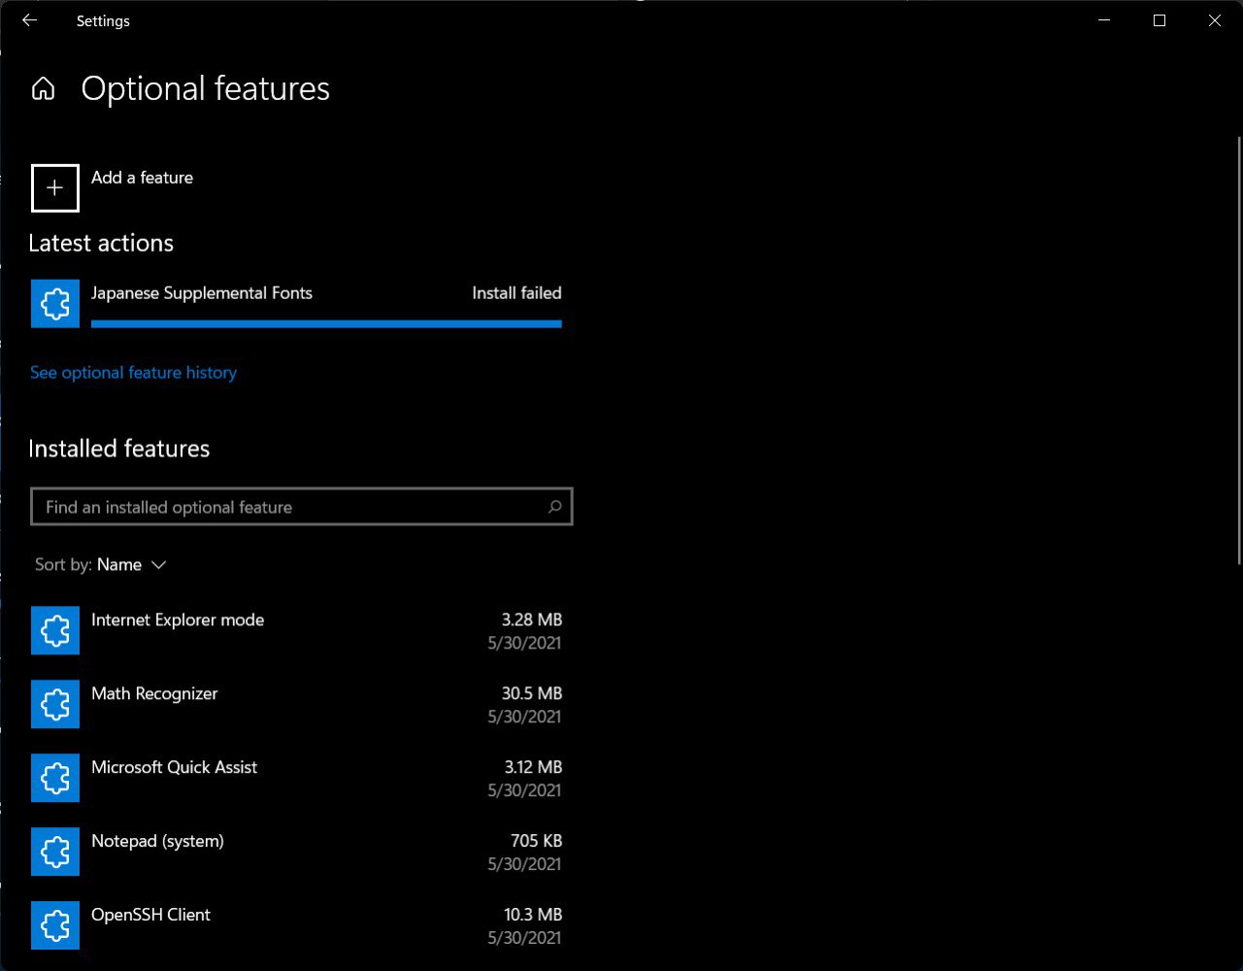The image size is (1243, 971).
Task: Click the 10.3 MB size value
Action: [532, 915]
